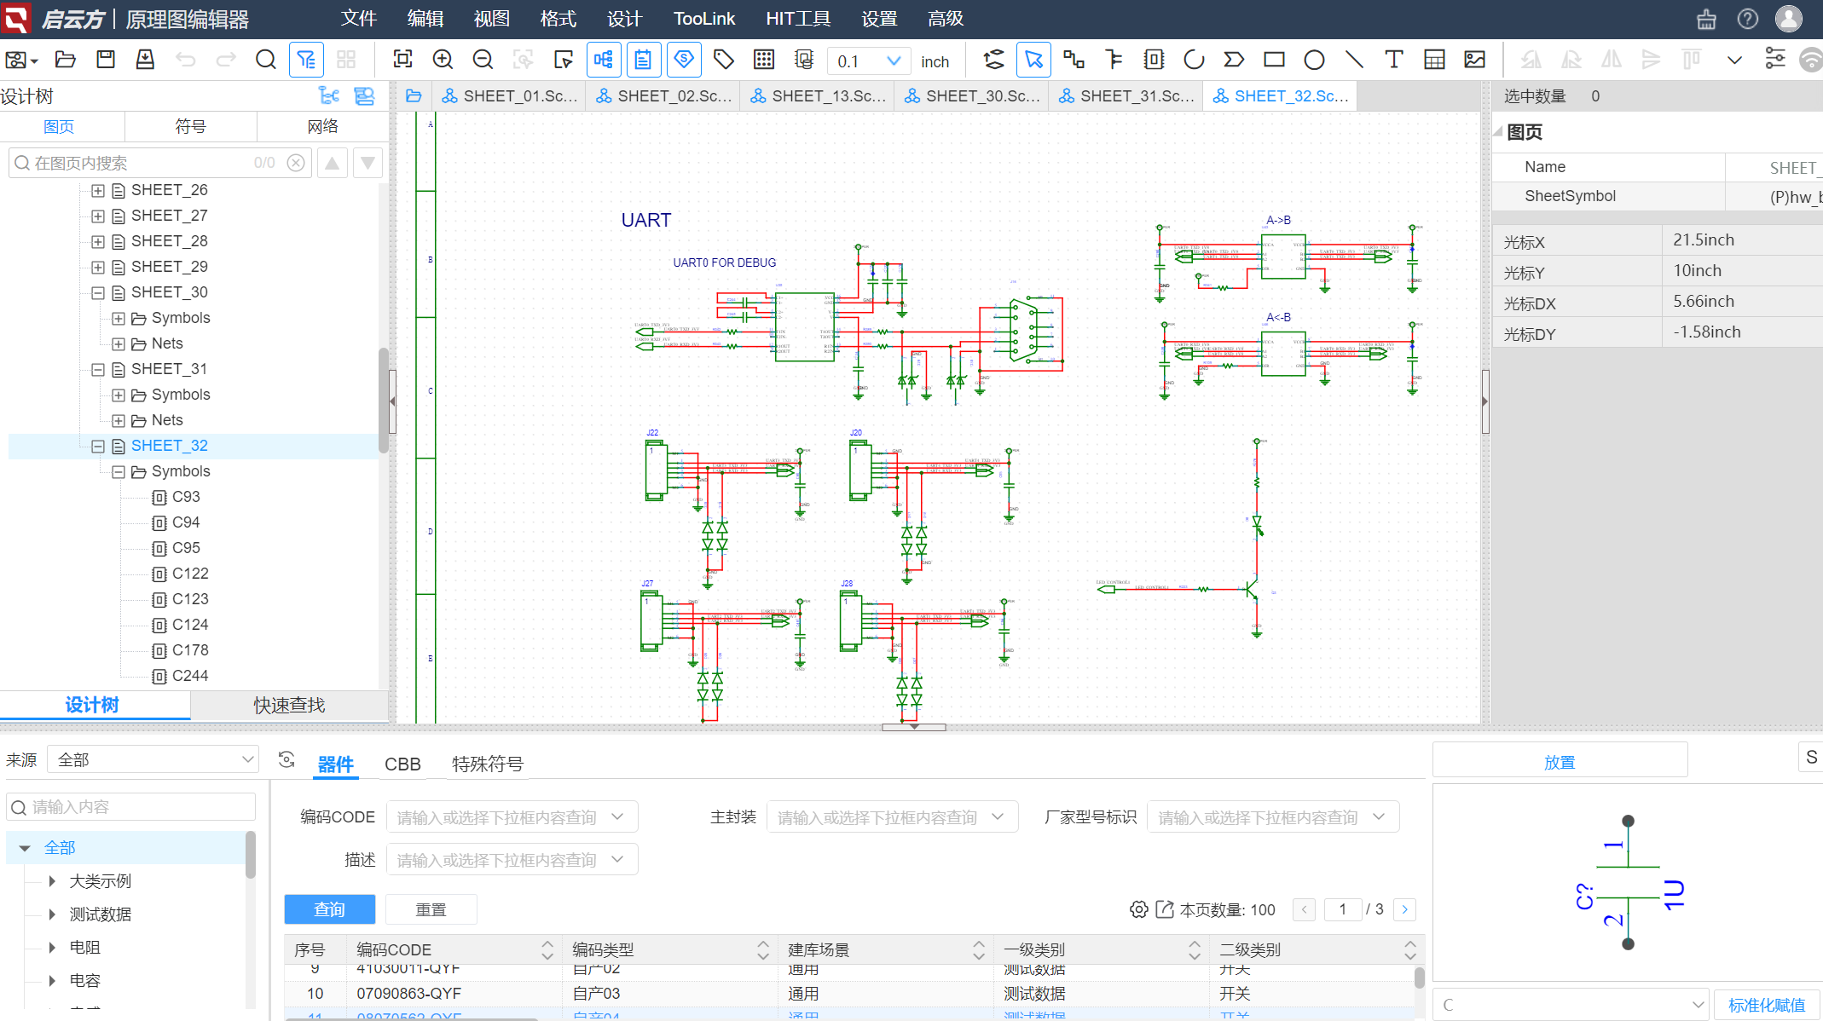Switch to the SHEET_13 schematic tab
The image size is (1823, 1021).
[818, 96]
